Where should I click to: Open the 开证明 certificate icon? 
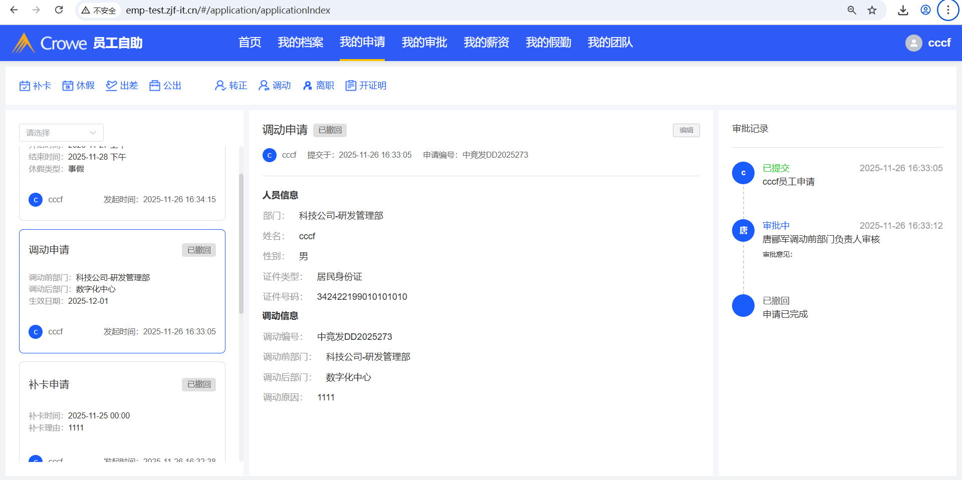[351, 86]
